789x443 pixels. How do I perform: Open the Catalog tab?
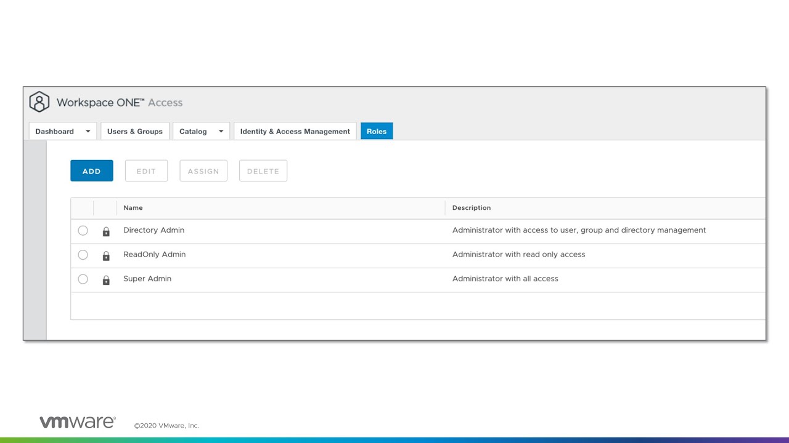tap(201, 131)
